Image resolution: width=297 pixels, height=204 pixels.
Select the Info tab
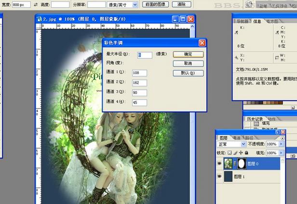pos(257,21)
